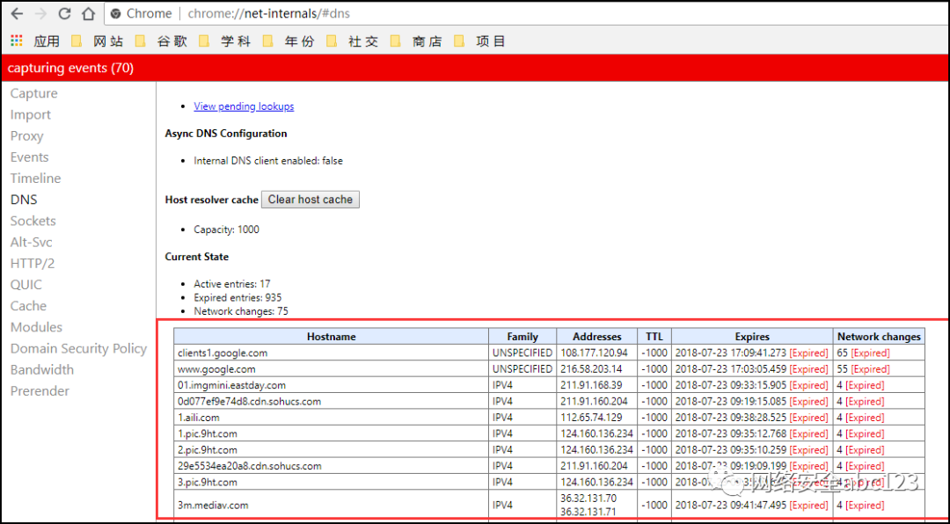This screenshot has width=950, height=524.
Task: Select the HTTP/2 sidebar tab
Action: (x=33, y=263)
